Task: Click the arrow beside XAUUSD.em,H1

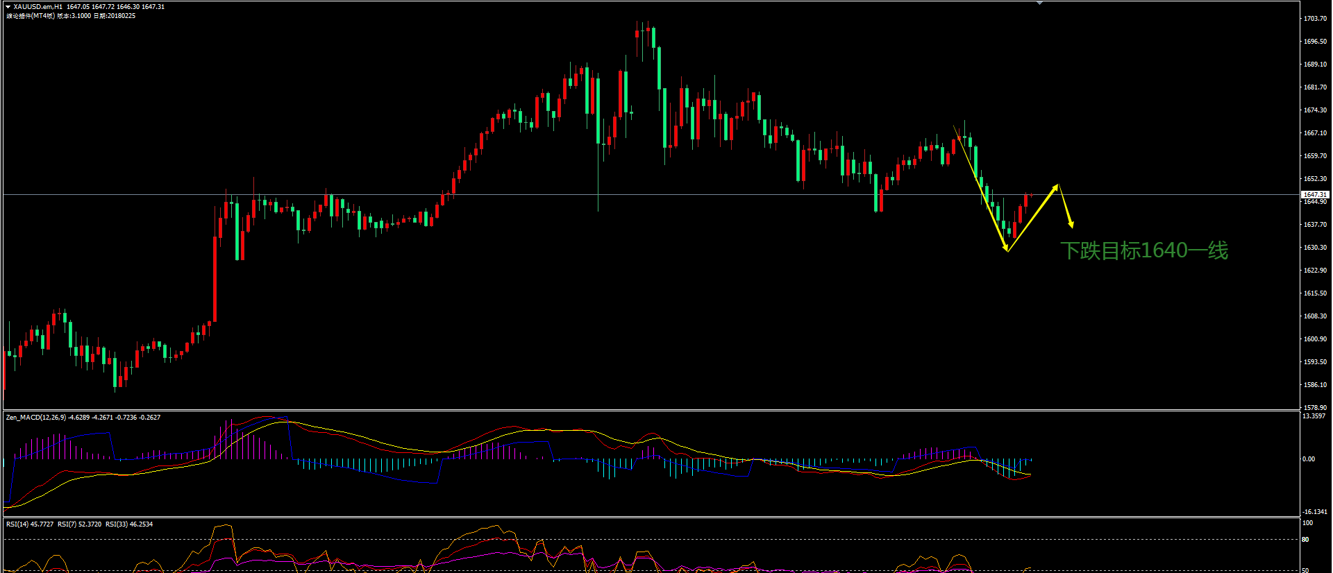Action: (8, 7)
